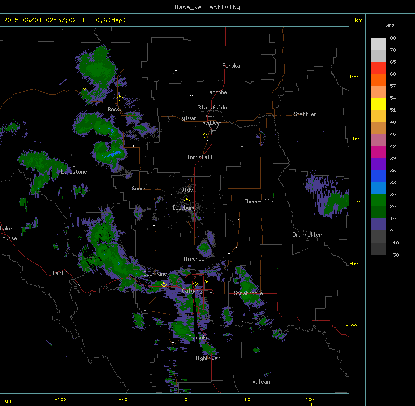
Task: Click the Didsbury city label
Action: coord(184,208)
